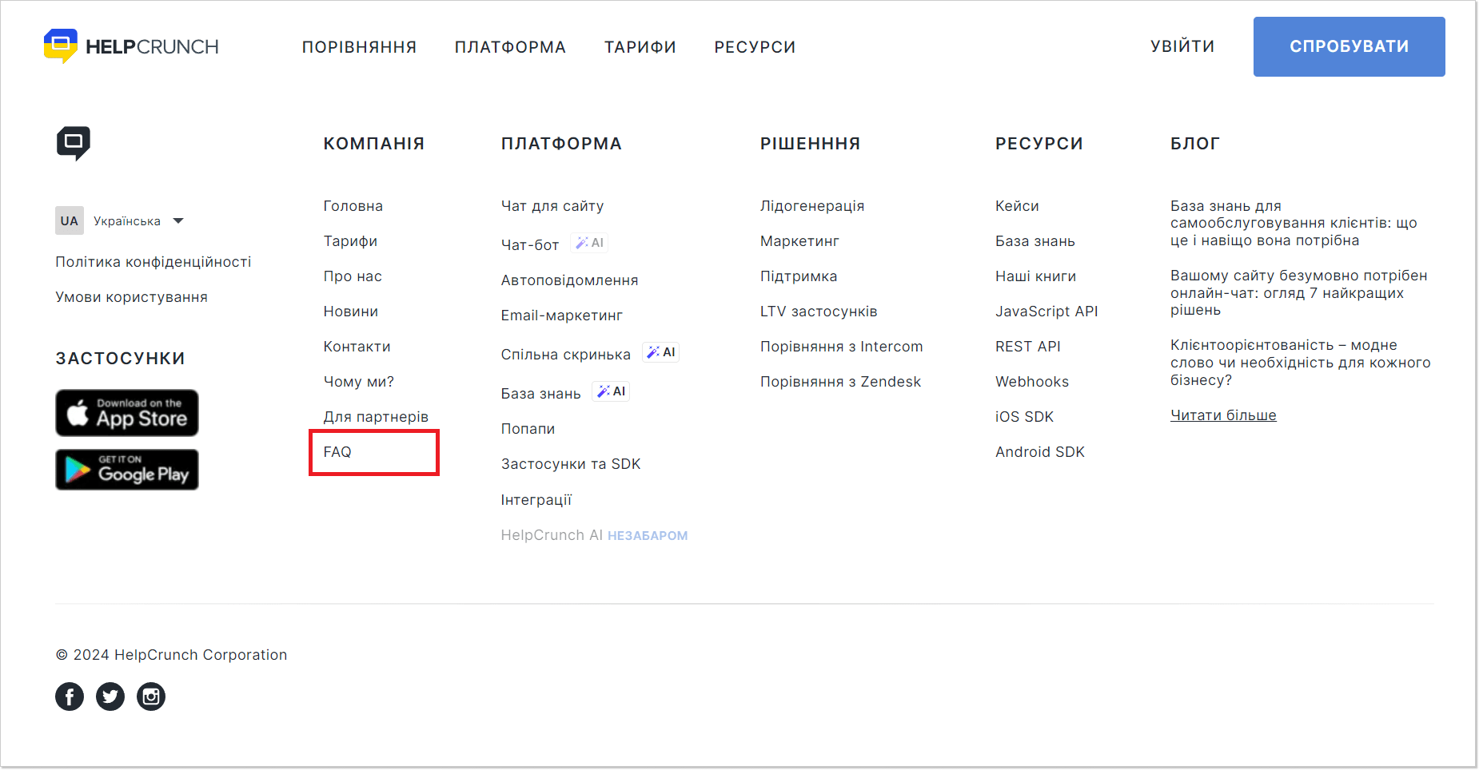Open the Twitter social icon
Image resolution: width=1479 pixels, height=770 pixels.
110,697
